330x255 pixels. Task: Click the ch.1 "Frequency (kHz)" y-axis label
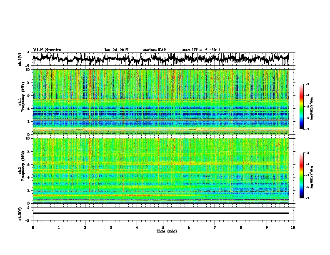[23, 97]
